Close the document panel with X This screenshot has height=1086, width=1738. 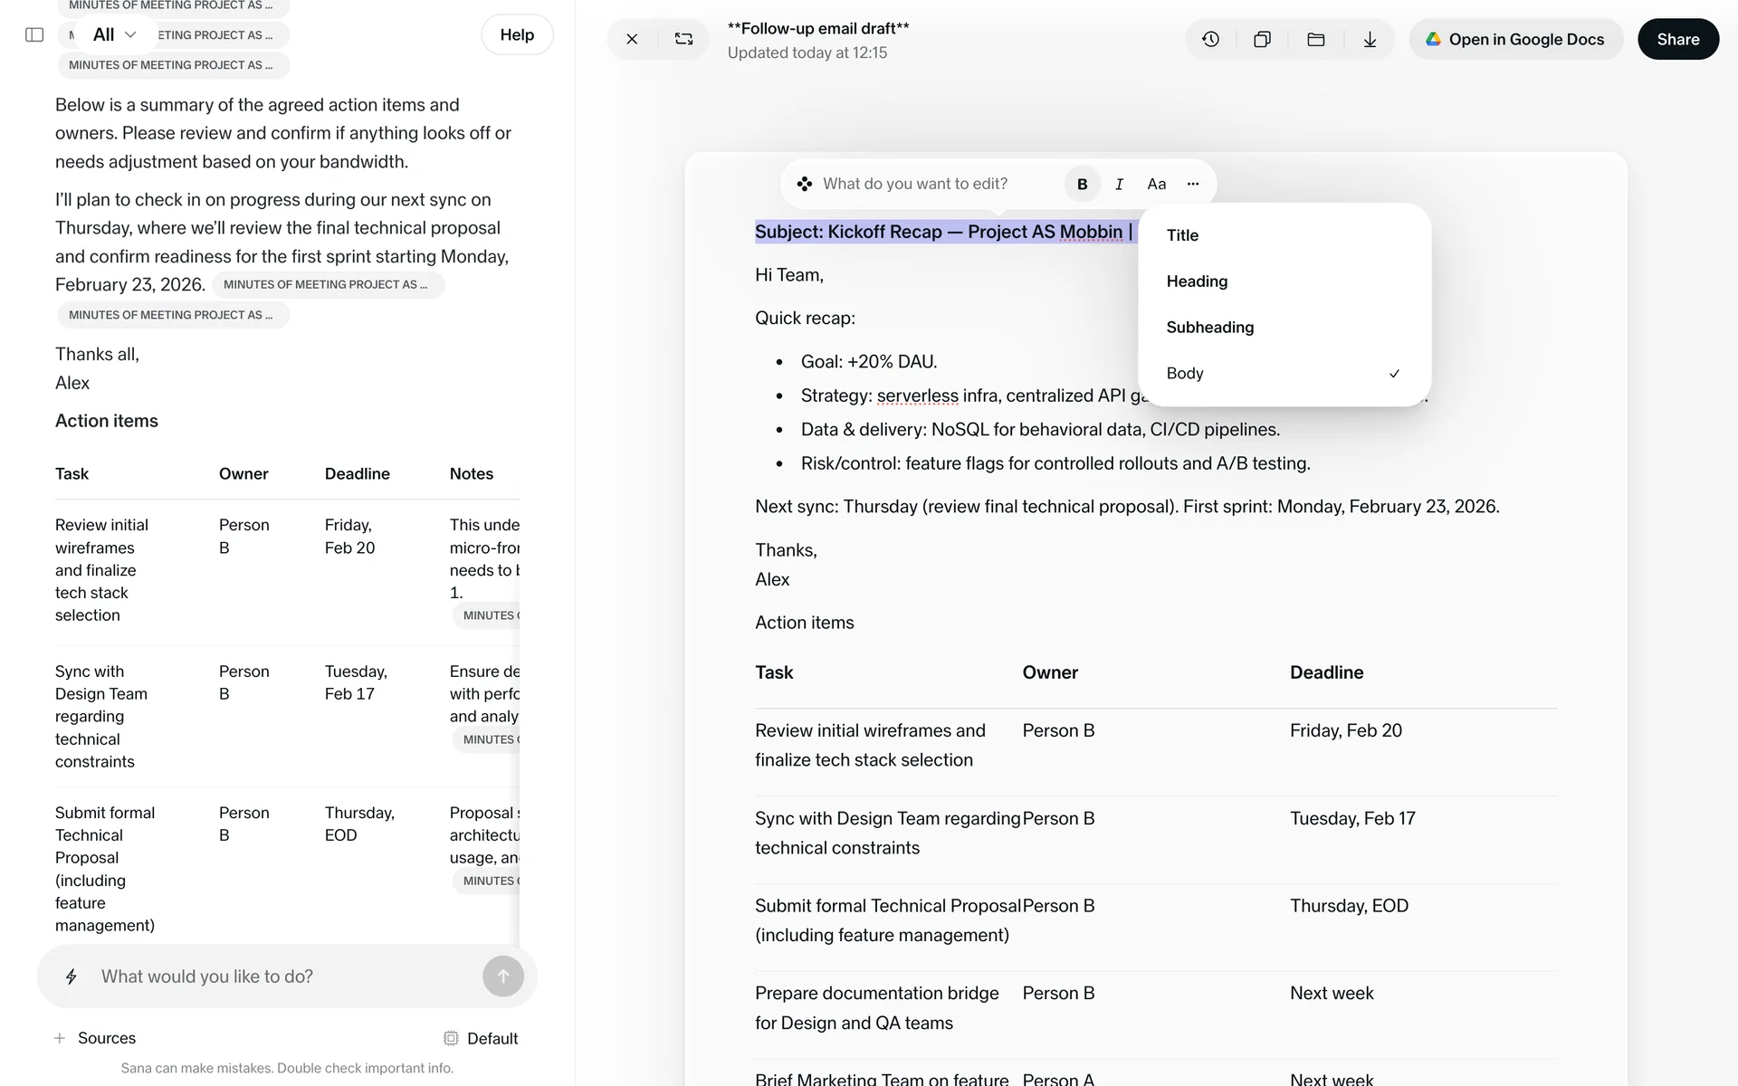tap(632, 40)
